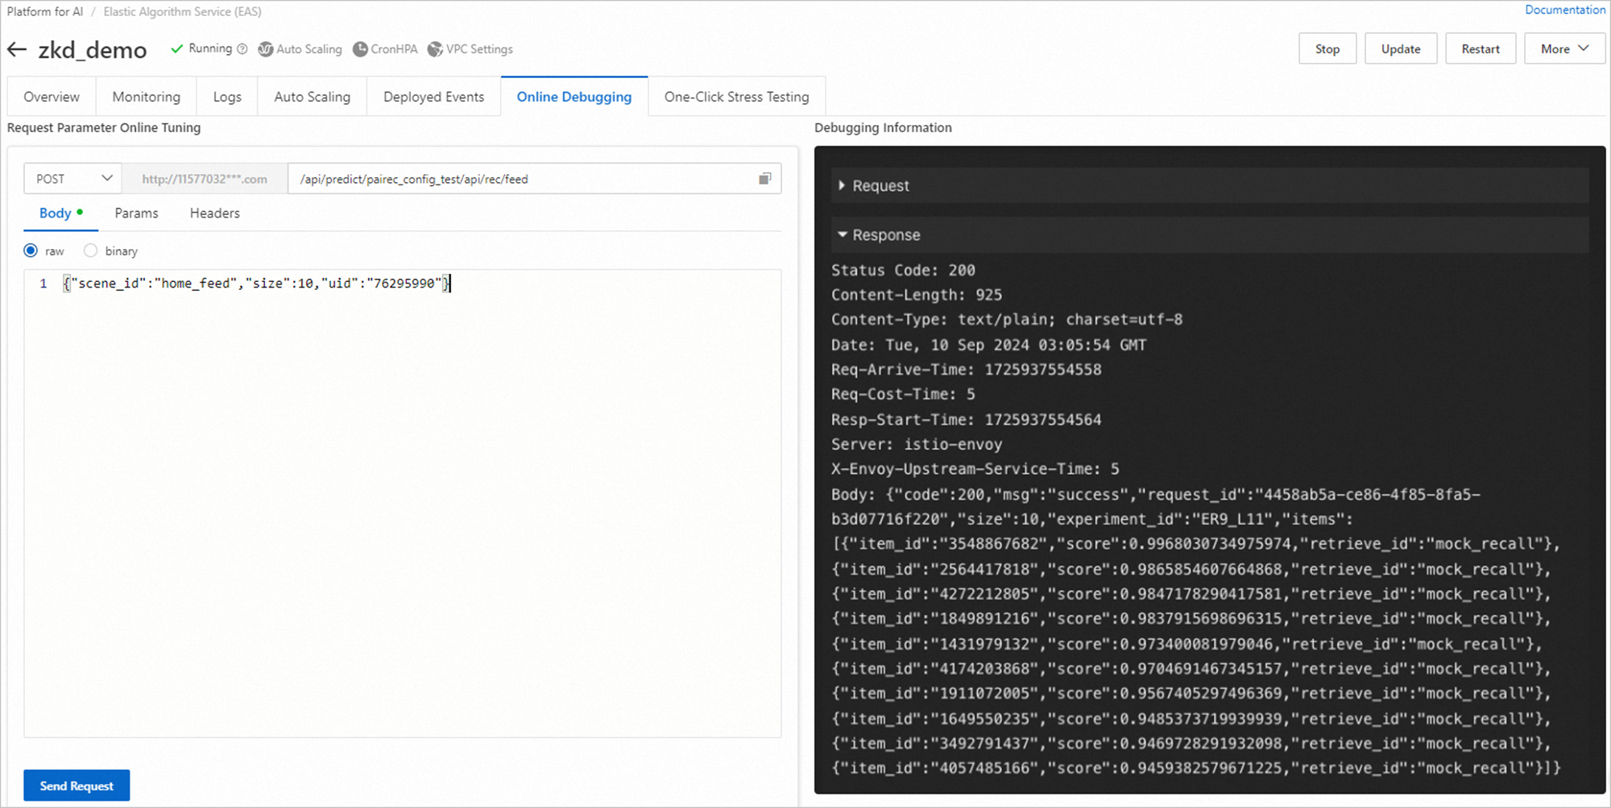Copy the request URL with copy icon

tap(764, 179)
